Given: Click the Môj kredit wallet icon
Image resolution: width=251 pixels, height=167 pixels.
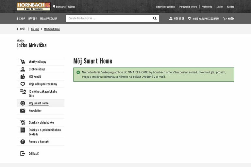Looking at the screenshot, I should 23,77.
